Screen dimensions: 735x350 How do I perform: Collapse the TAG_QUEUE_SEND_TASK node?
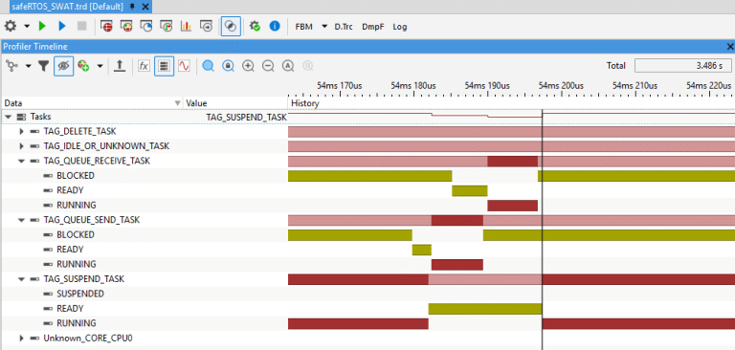click(21, 220)
